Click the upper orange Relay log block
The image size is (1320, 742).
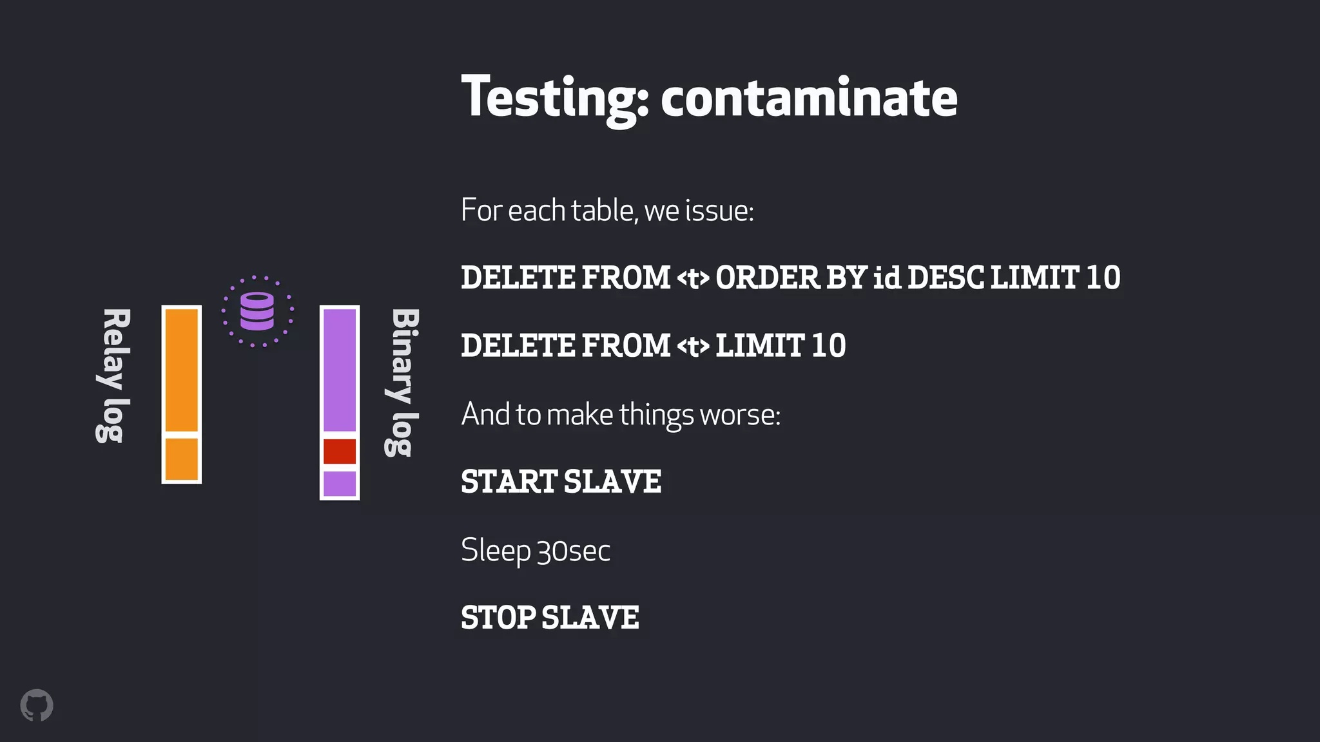click(x=182, y=370)
